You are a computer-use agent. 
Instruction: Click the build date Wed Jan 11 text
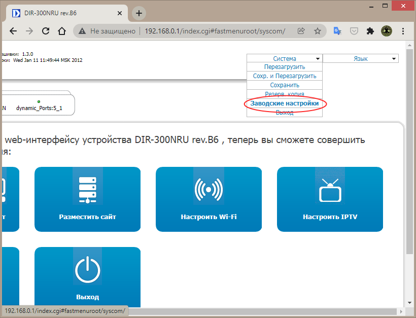[48, 60]
